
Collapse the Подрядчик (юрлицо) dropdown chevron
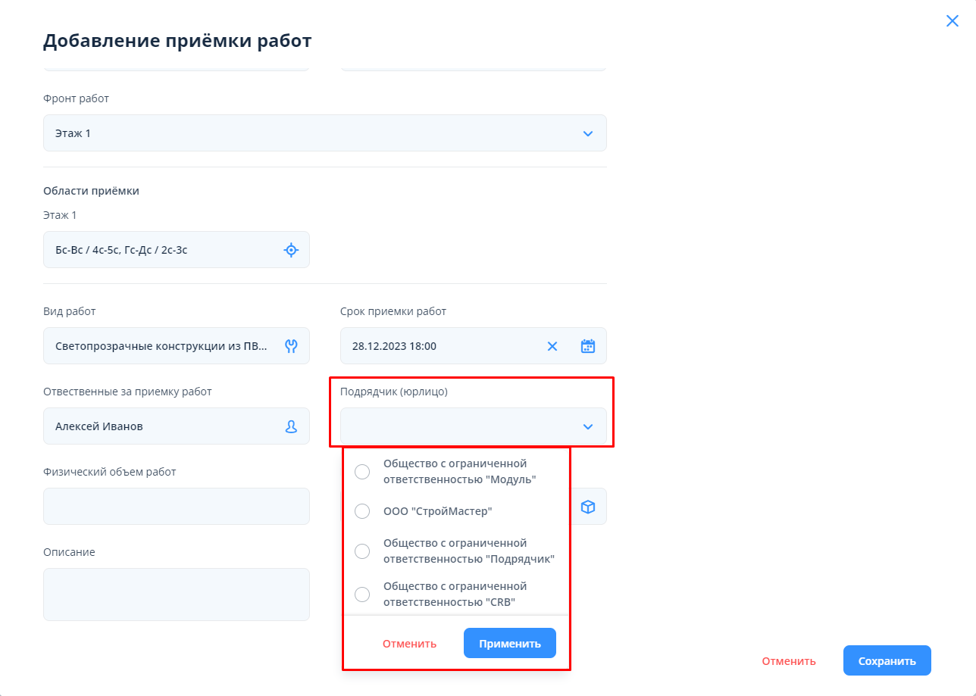point(588,426)
